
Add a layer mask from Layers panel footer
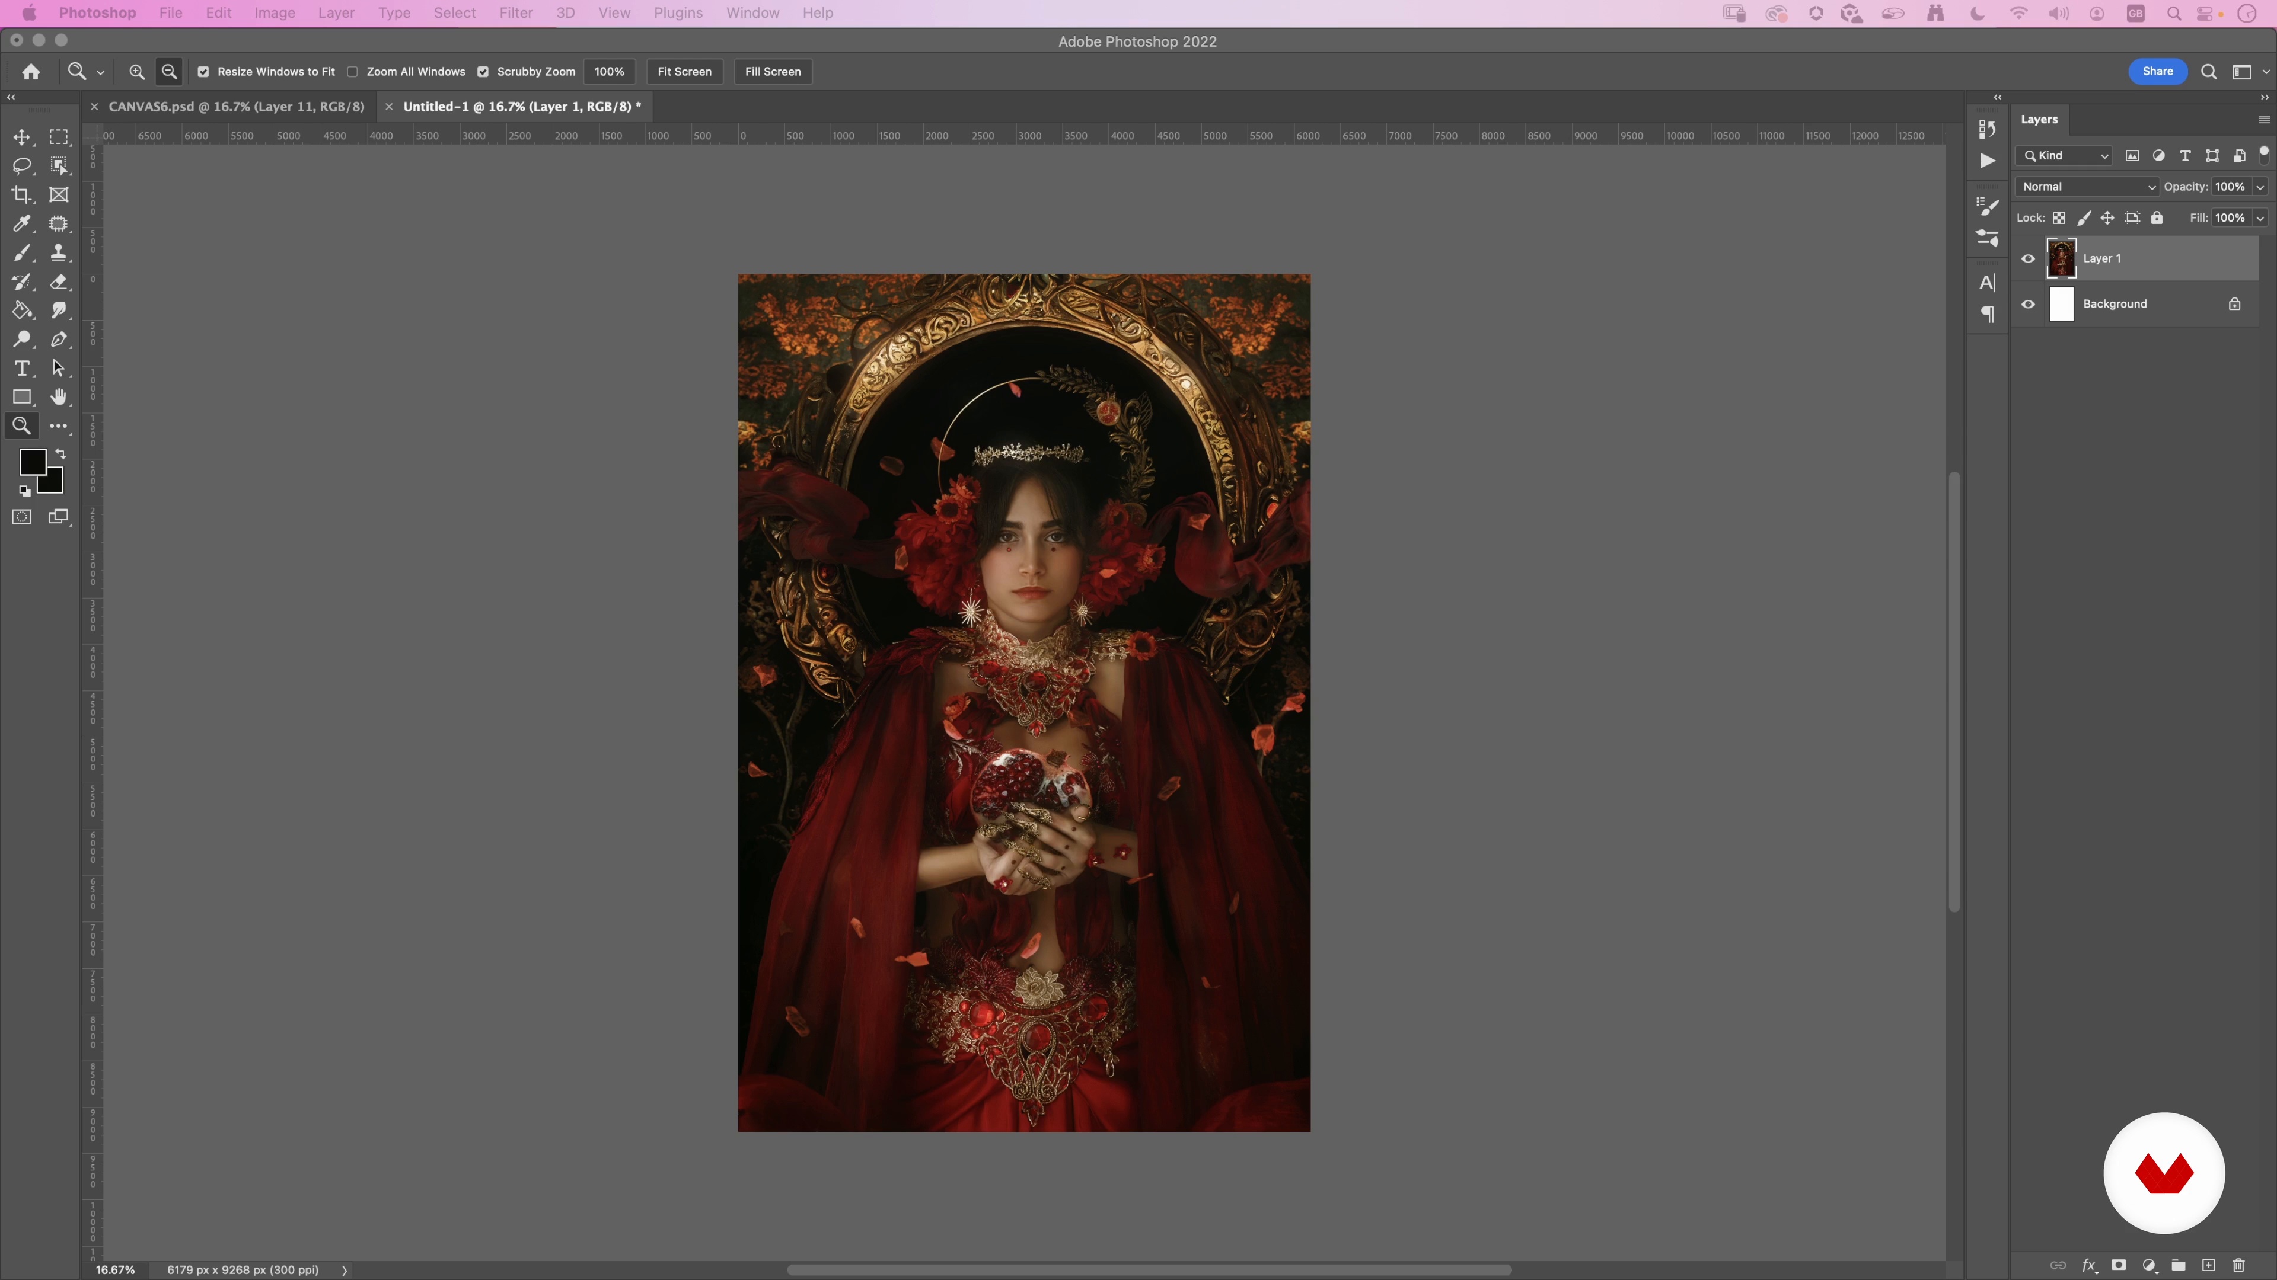[2119, 1265]
